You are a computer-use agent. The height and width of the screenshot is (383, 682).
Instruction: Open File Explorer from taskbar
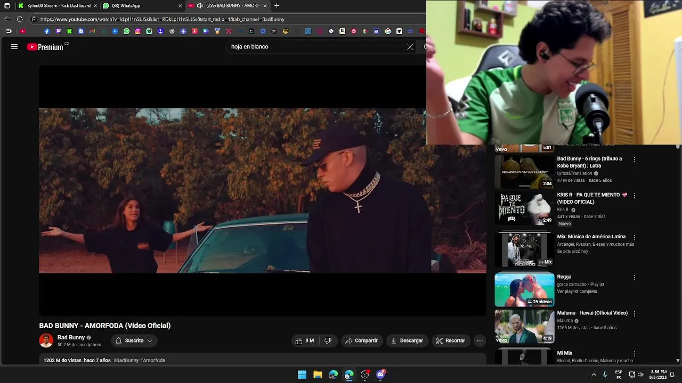click(x=318, y=374)
